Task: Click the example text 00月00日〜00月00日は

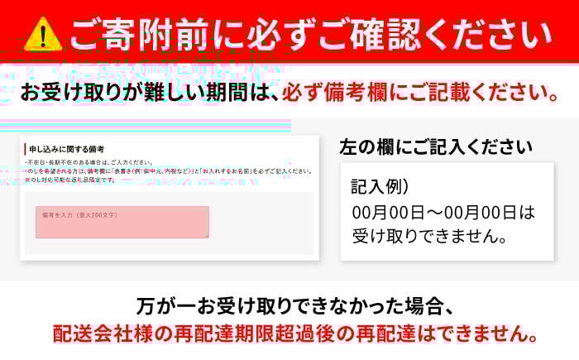Action: click(443, 212)
